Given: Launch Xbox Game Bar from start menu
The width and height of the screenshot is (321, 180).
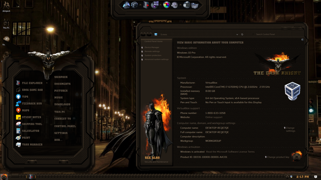Looking at the screenshot, I should [x=29, y=90].
